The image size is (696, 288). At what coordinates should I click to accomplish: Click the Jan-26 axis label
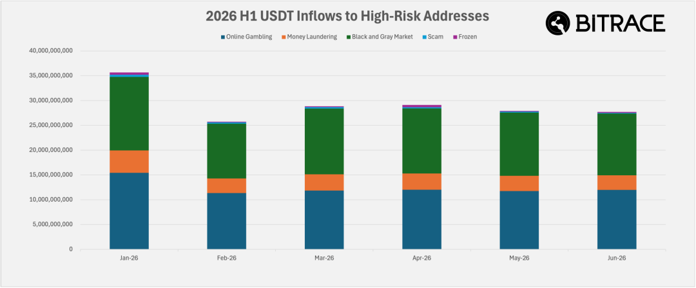(x=129, y=258)
